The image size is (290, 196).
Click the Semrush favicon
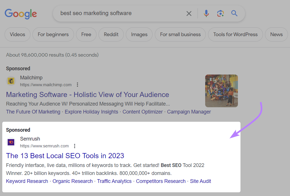(x=11, y=142)
